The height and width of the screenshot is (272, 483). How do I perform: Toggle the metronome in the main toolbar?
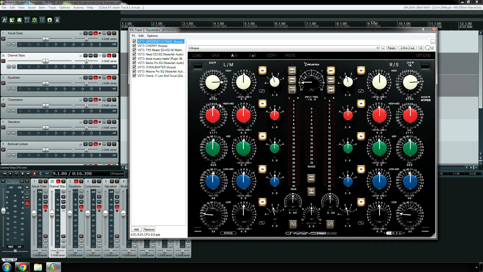tap(5, 20)
